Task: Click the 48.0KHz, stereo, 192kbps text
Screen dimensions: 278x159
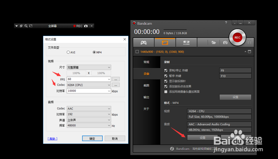Action: click(206, 130)
